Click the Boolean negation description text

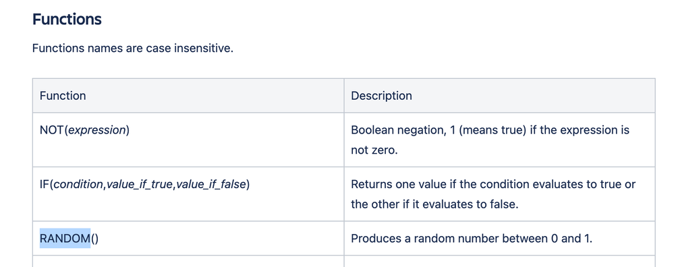coord(490,140)
